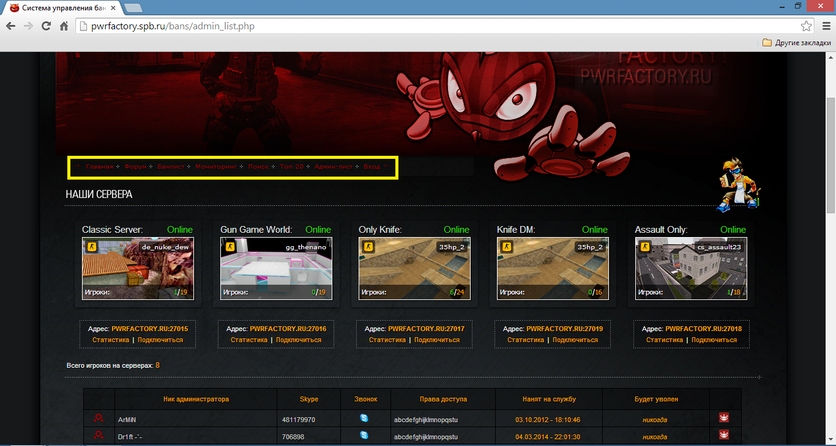Click the Skype call icon for ArMiN
Viewport: 836px width, 446px height.
click(x=365, y=419)
